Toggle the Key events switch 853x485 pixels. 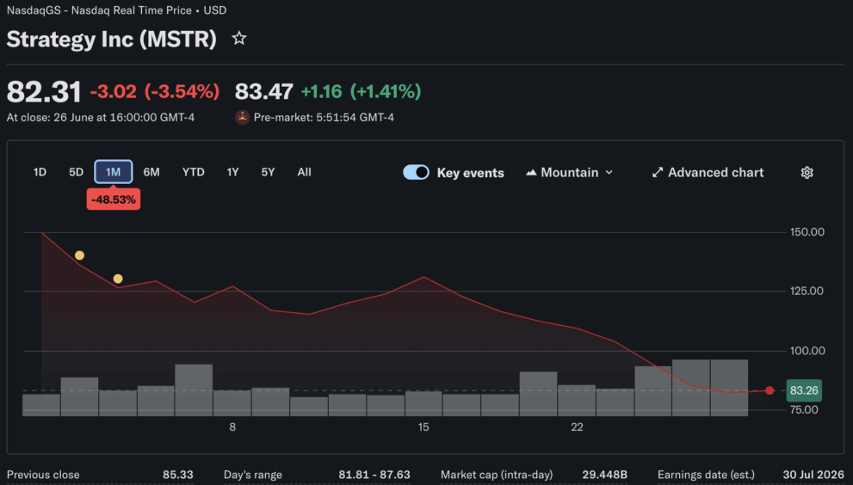[x=416, y=172]
